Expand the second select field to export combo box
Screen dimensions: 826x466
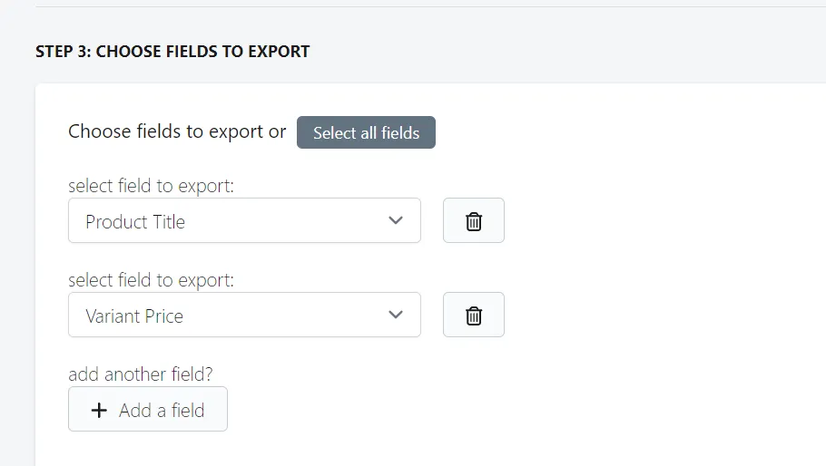point(244,315)
